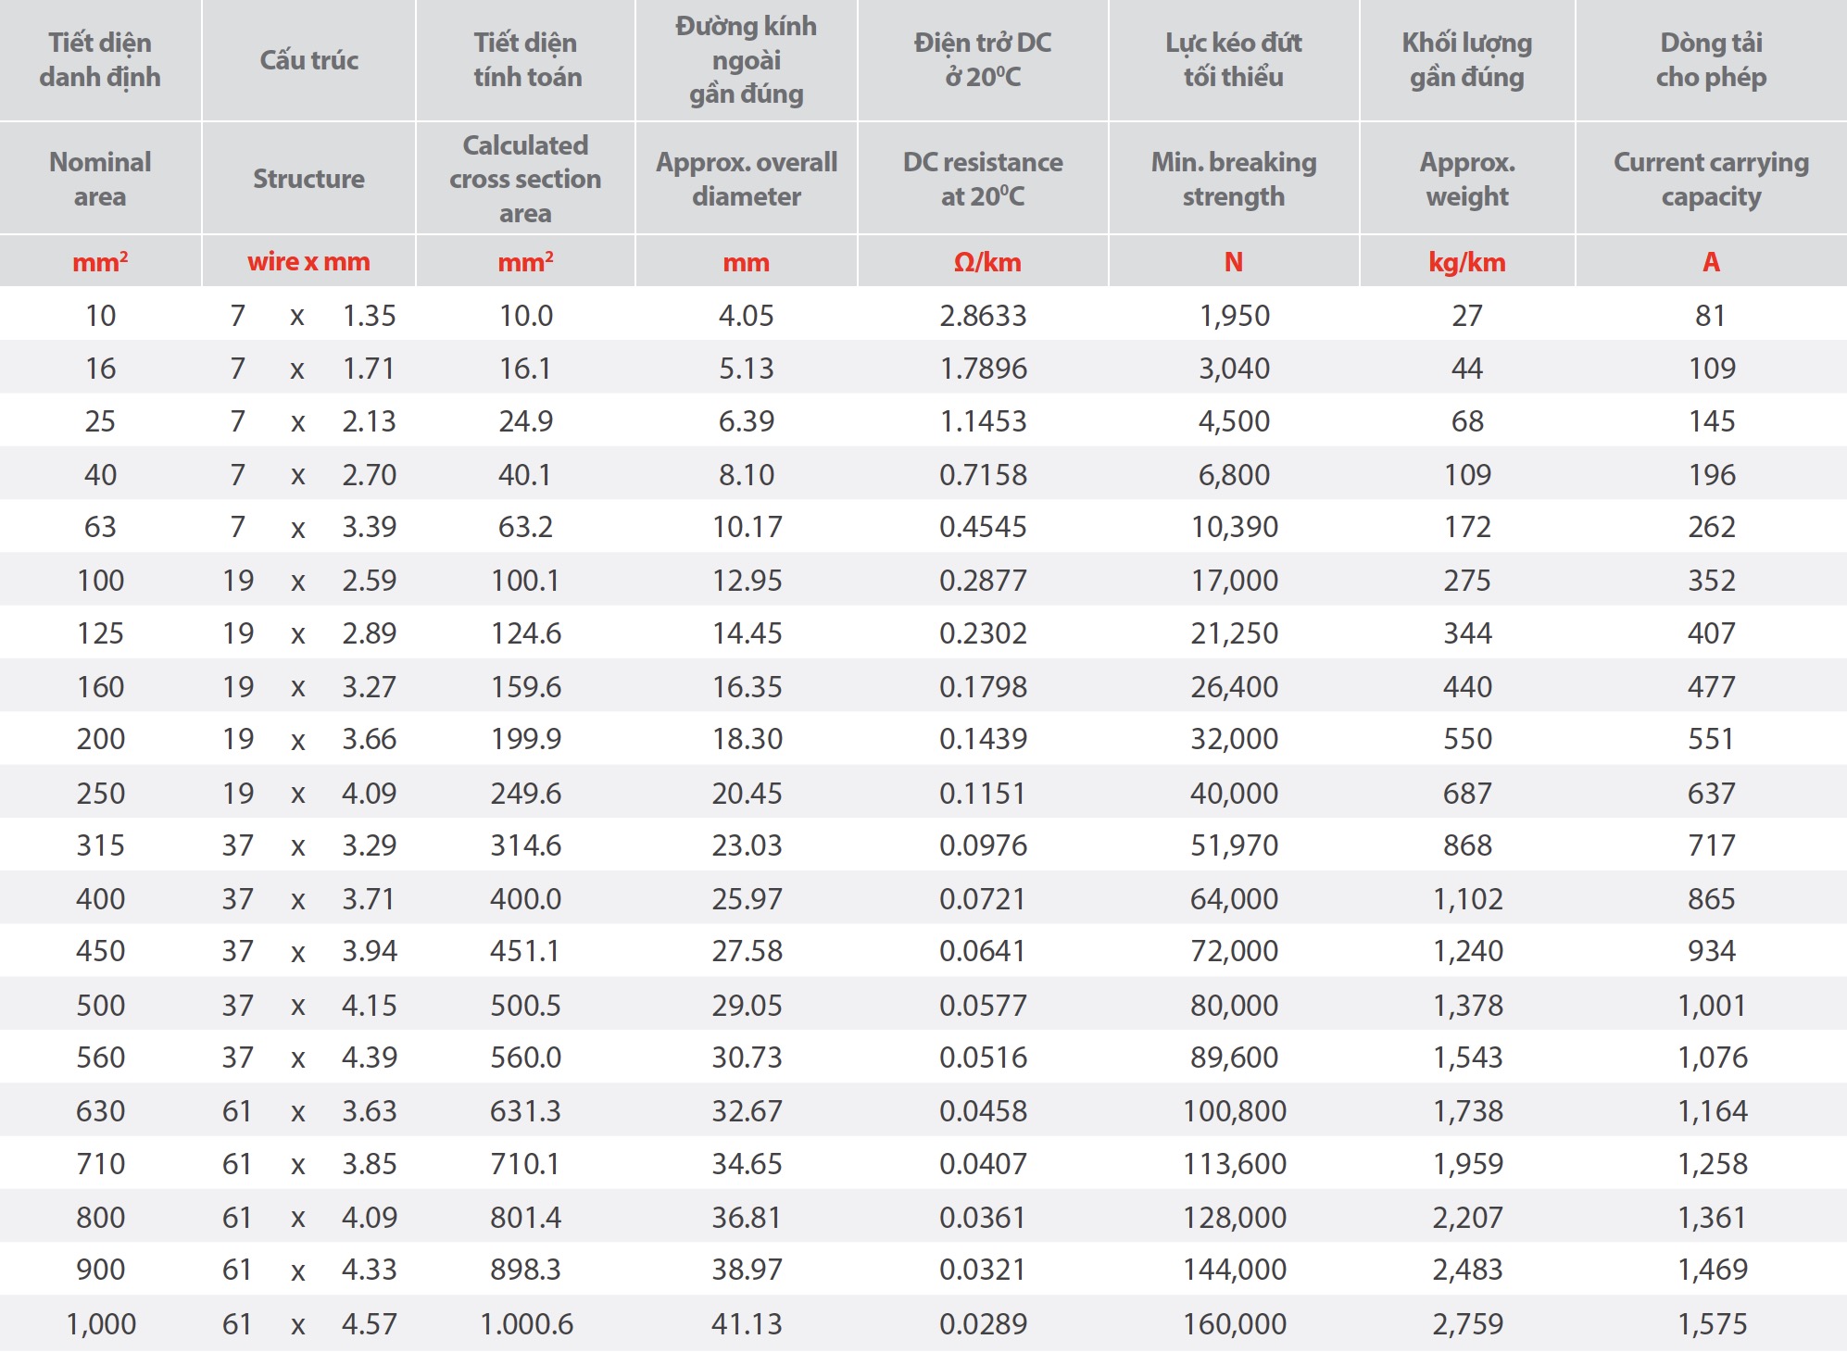Click the 'Min. breaking strength' header
Image resolution: width=1847 pixels, height=1352 pixels.
tap(1234, 179)
